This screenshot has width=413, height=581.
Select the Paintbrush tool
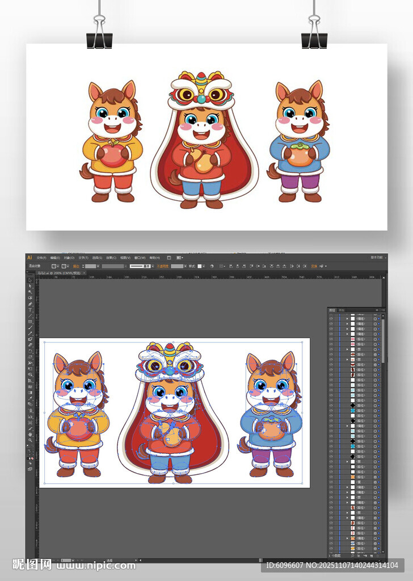pyautogui.click(x=30, y=327)
